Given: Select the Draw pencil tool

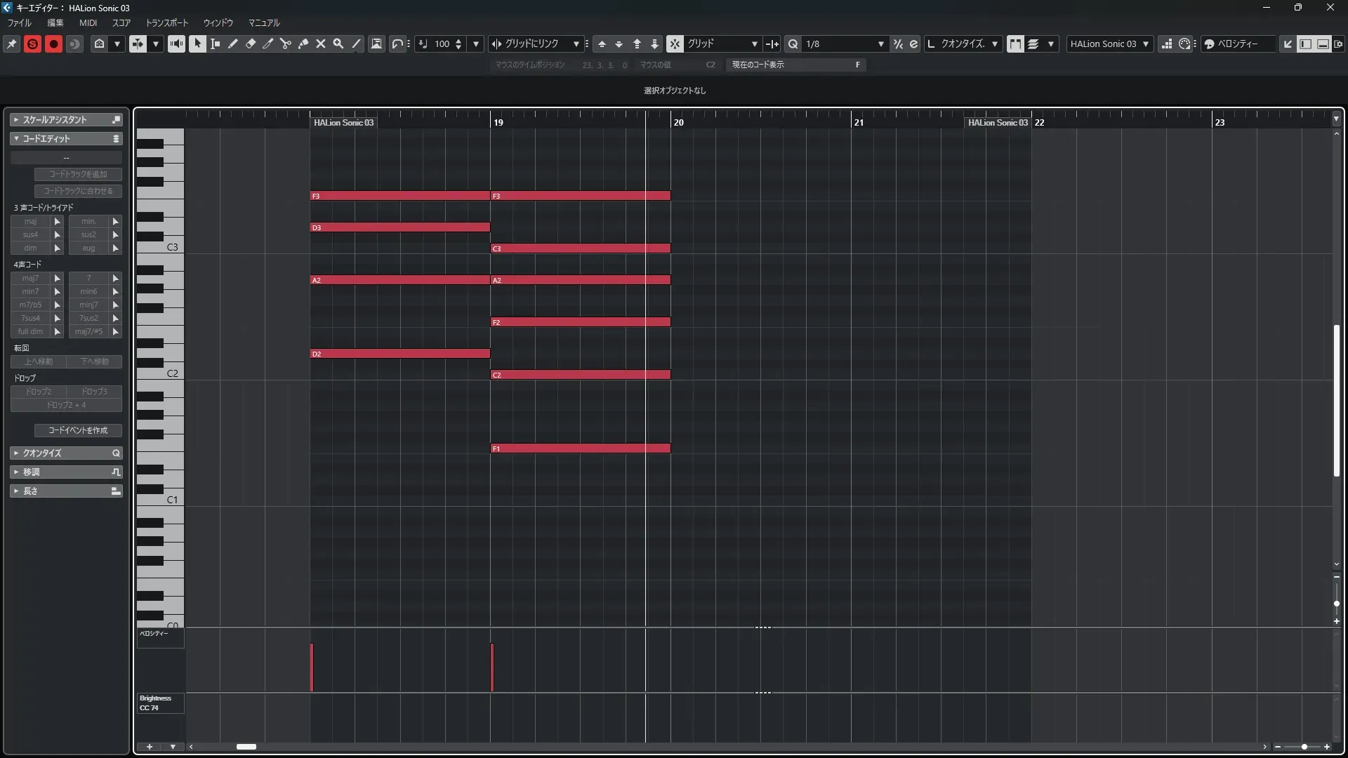Looking at the screenshot, I should [233, 44].
